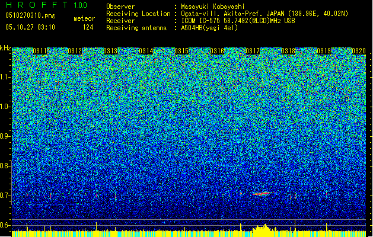Click the 1.0 frequency axis label
This screenshot has height=237, width=373.
pyautogui.click(x=5, y=107)
